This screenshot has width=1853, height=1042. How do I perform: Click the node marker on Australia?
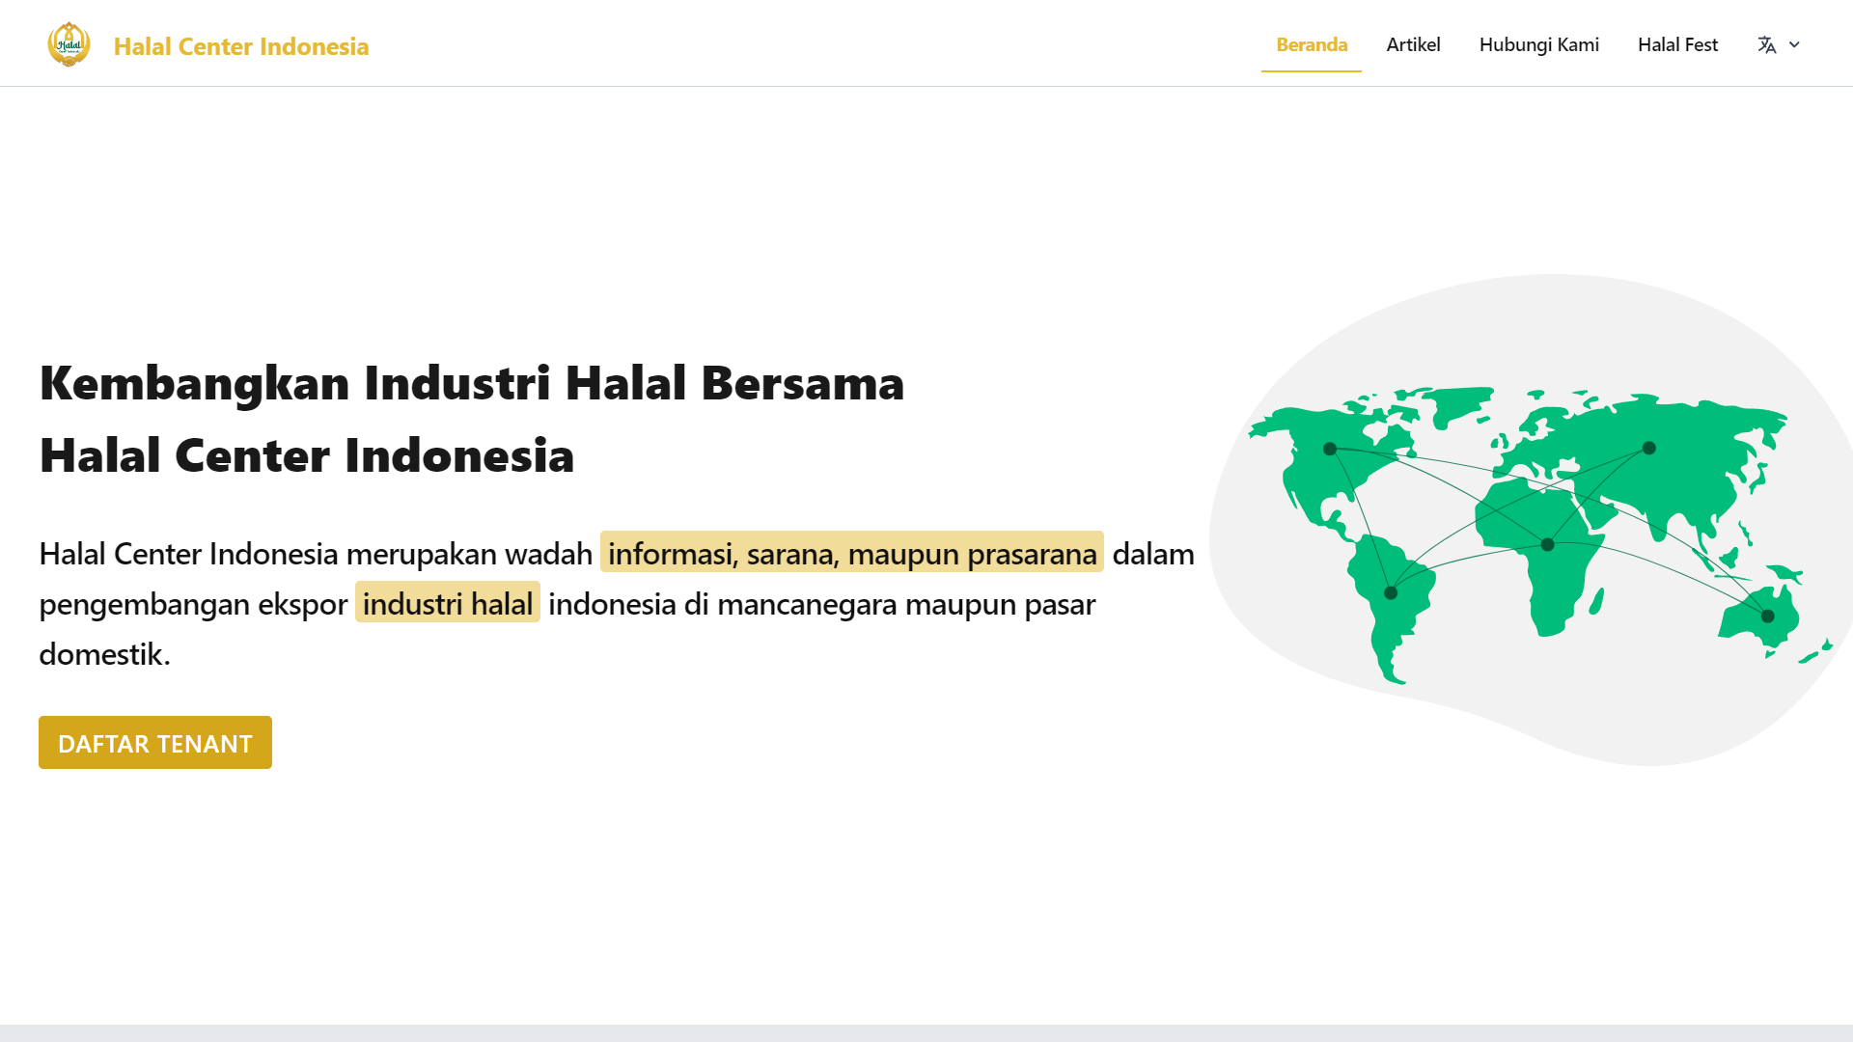click(x=1767, y=617)
